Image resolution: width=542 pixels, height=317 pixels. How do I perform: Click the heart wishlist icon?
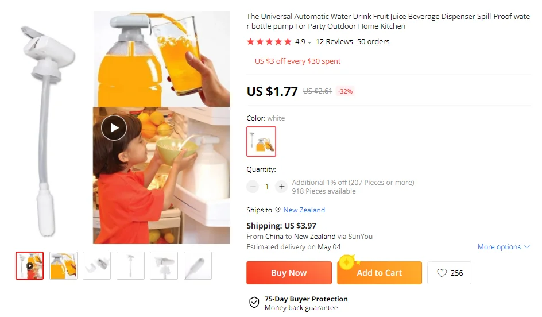pyautogui.click(x=442, y=273)
